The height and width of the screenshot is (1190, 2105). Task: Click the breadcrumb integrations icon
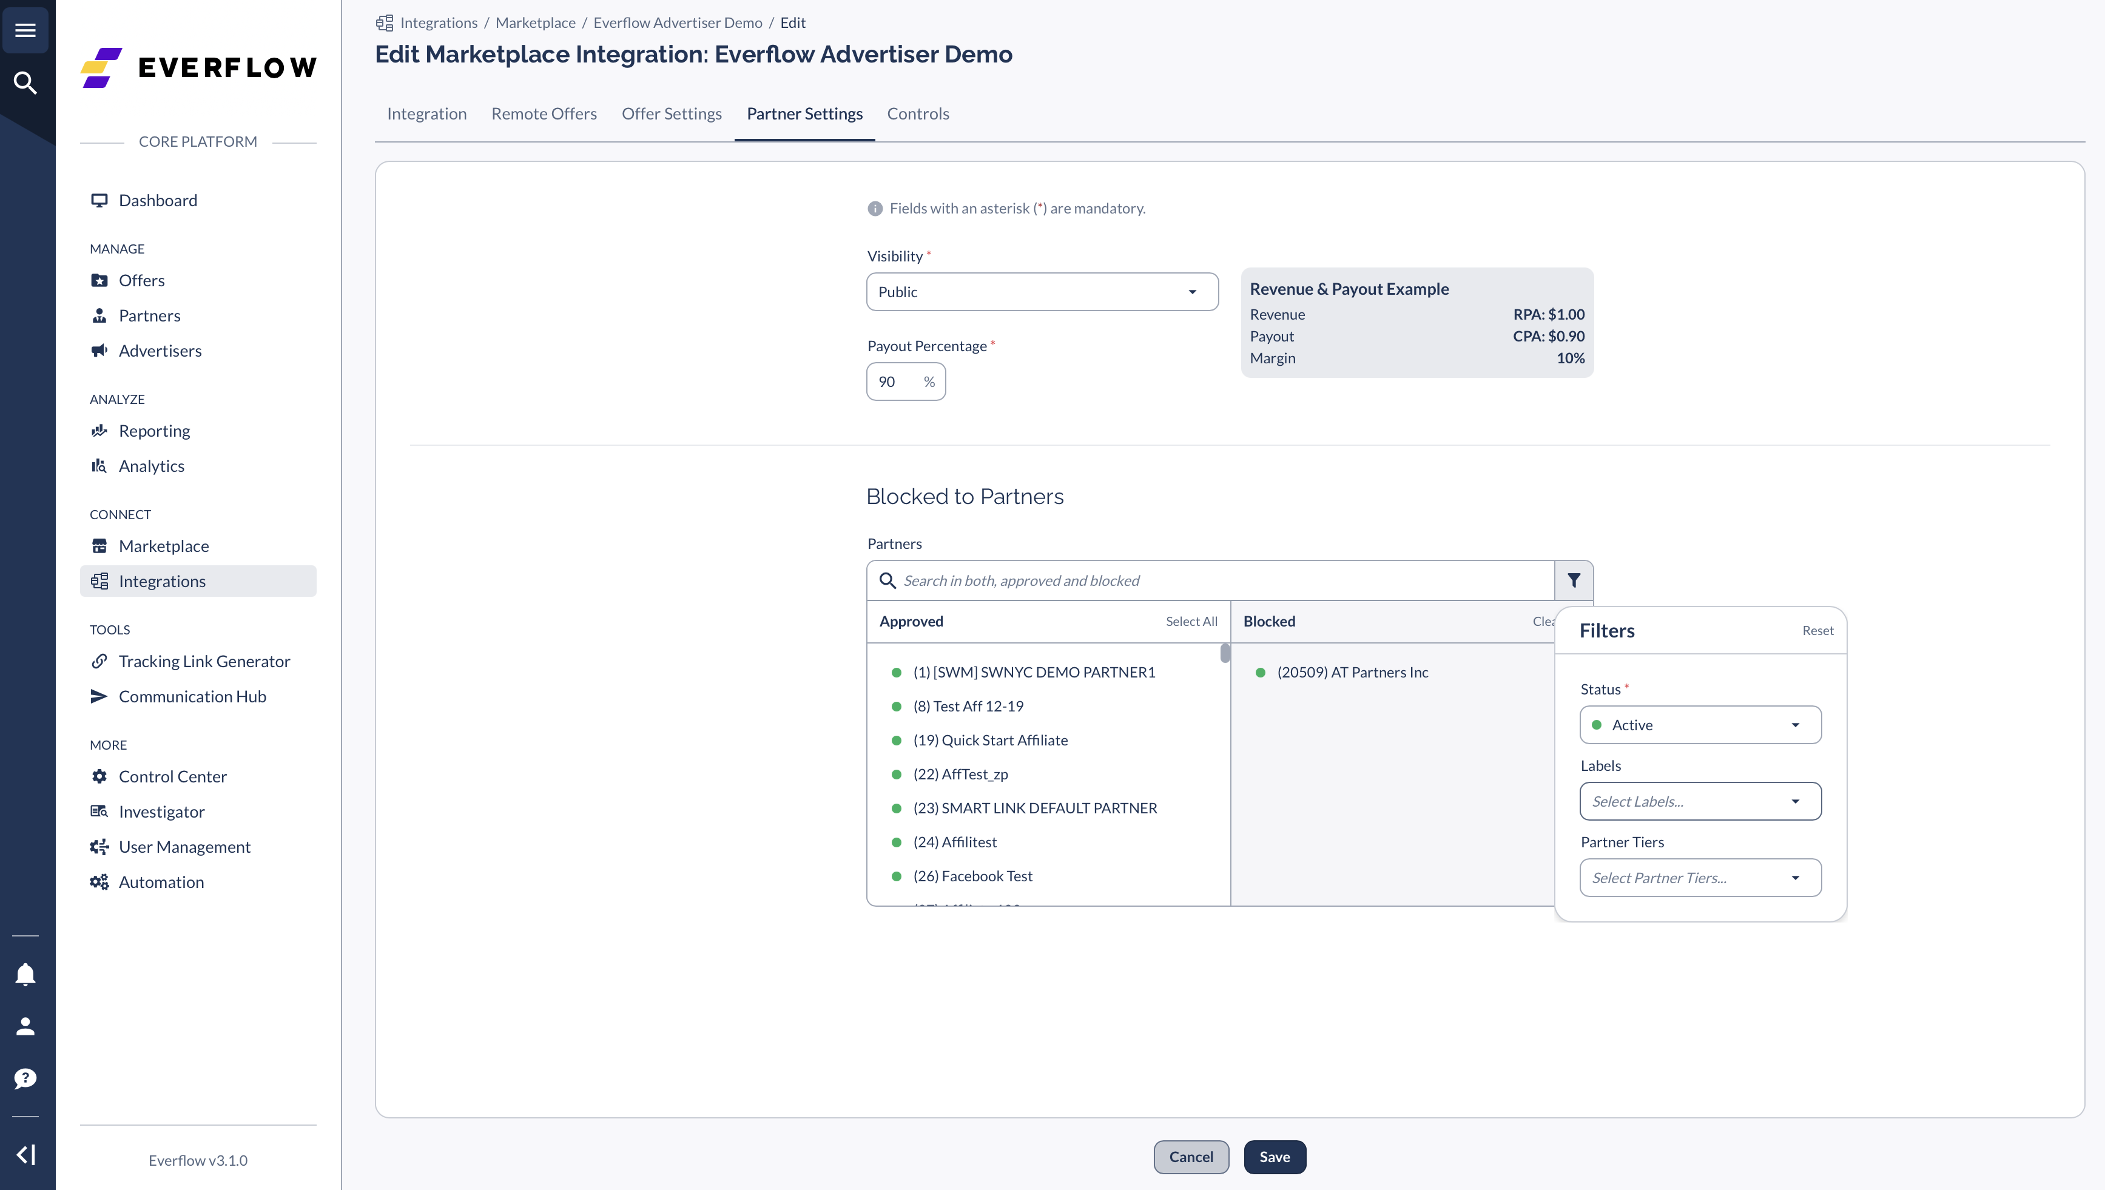[x=384, y=23]
